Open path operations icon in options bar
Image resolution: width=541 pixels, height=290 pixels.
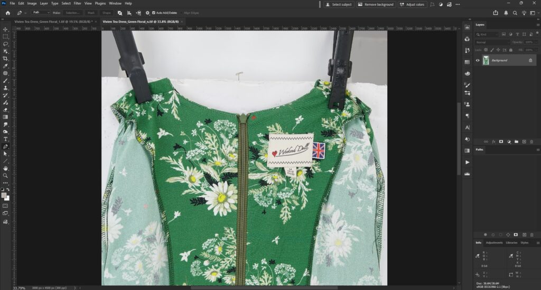pyautogui.click(x=120, y=13)
